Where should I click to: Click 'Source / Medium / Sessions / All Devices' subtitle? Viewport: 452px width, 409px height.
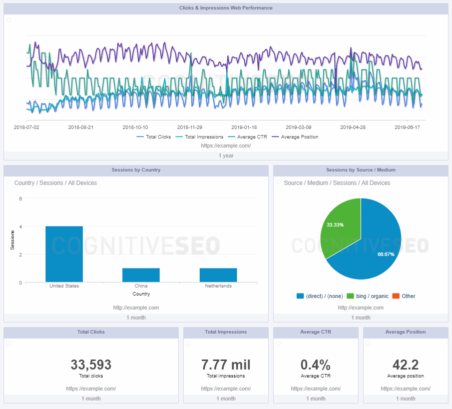(337, 183)
